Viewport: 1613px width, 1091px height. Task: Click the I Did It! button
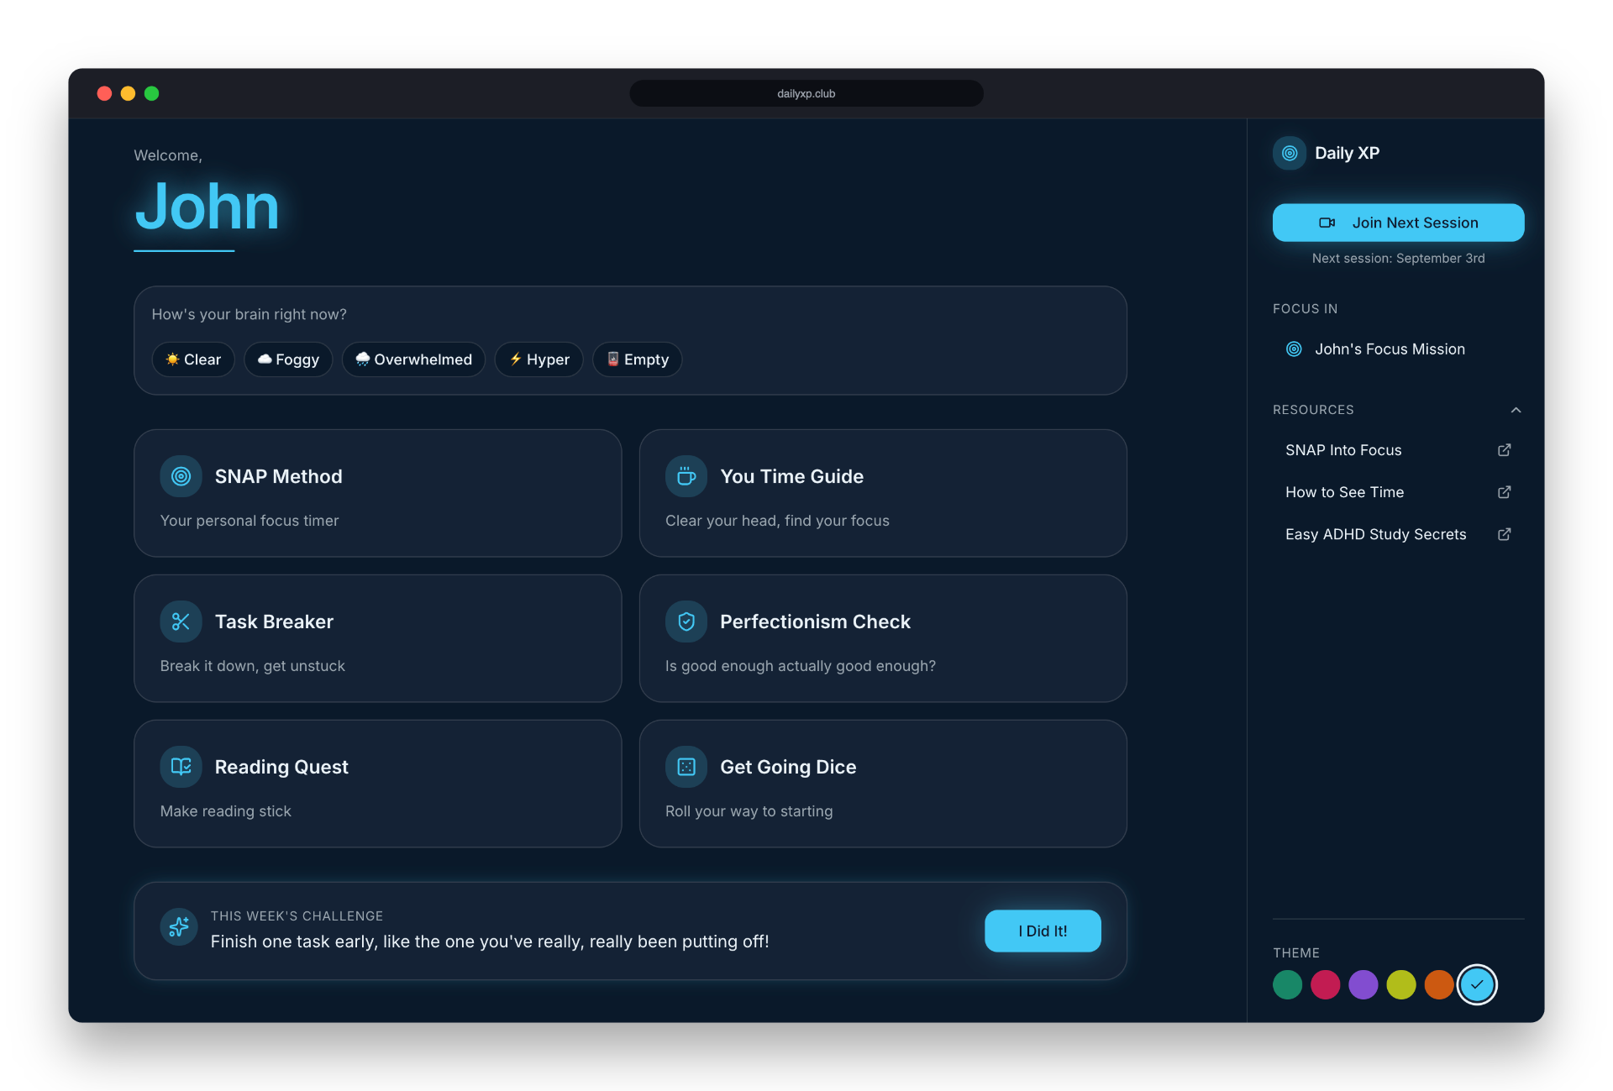(1043, 931)
